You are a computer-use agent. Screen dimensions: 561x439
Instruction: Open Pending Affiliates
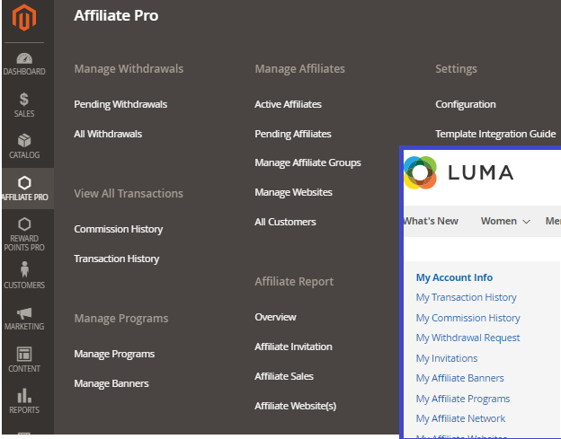point(293,134)
